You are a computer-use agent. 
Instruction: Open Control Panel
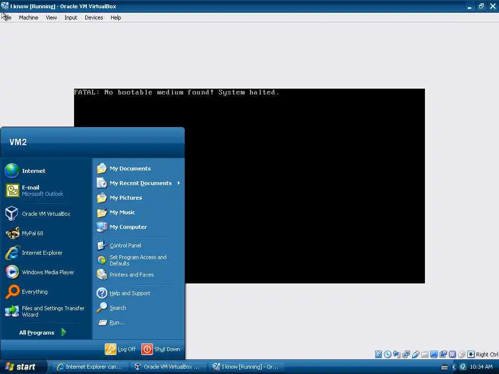coord(138,245)
